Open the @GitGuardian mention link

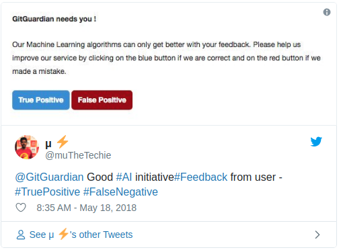(49, 177)
